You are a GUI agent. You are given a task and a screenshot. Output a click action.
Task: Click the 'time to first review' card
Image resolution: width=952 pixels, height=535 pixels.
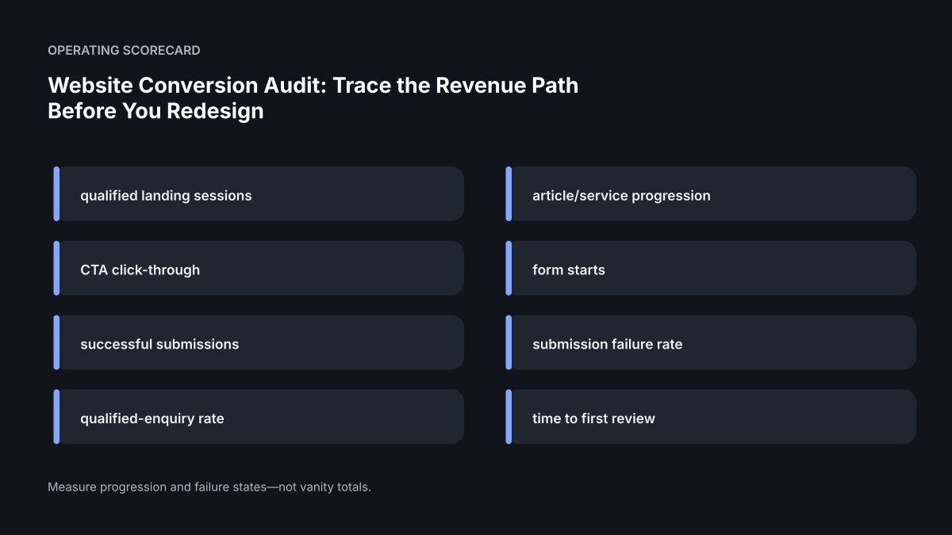[711, 417]
